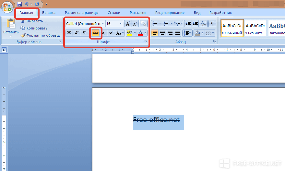This screenshot has width=285, height=171.
Task: Sort text with A-Я icon
Action: coord(204,24)
